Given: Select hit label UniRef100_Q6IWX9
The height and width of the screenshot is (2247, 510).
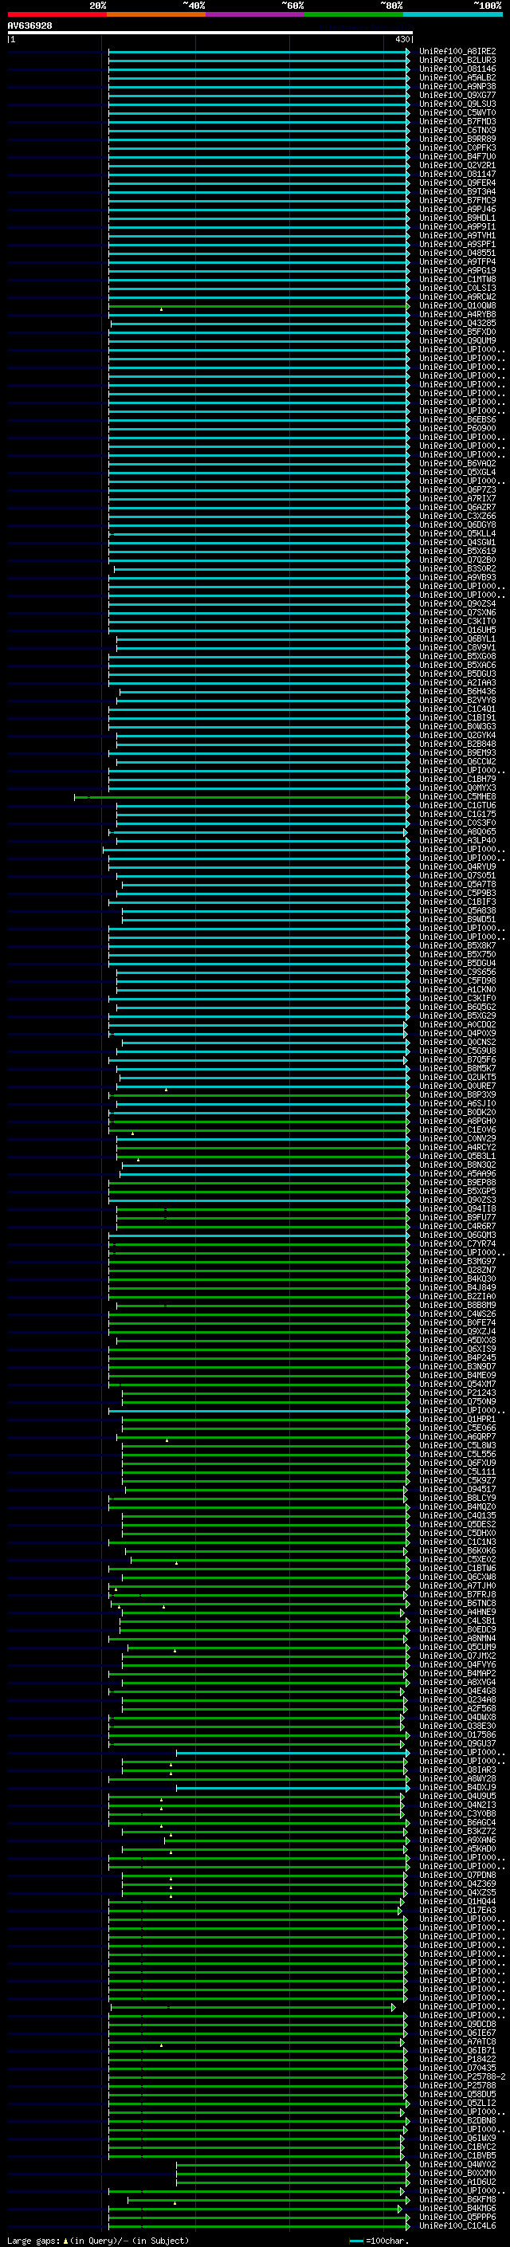Looking at the screenshot, I should tap(457, 2137).
